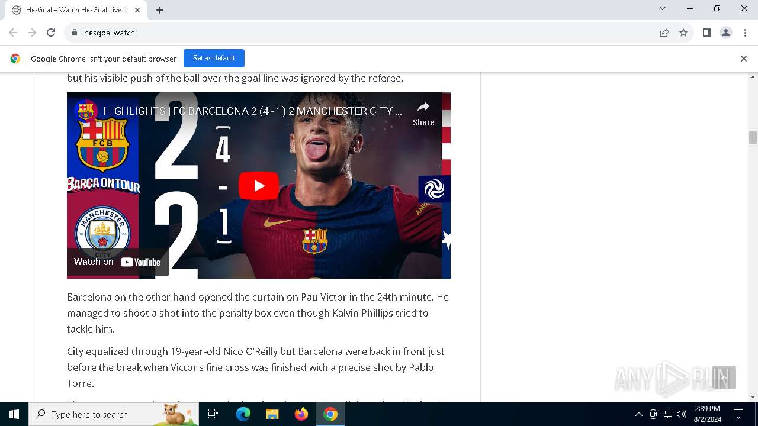Click the Chrome logo in the notification bar
758x426 pixels.
pos(15,59)
